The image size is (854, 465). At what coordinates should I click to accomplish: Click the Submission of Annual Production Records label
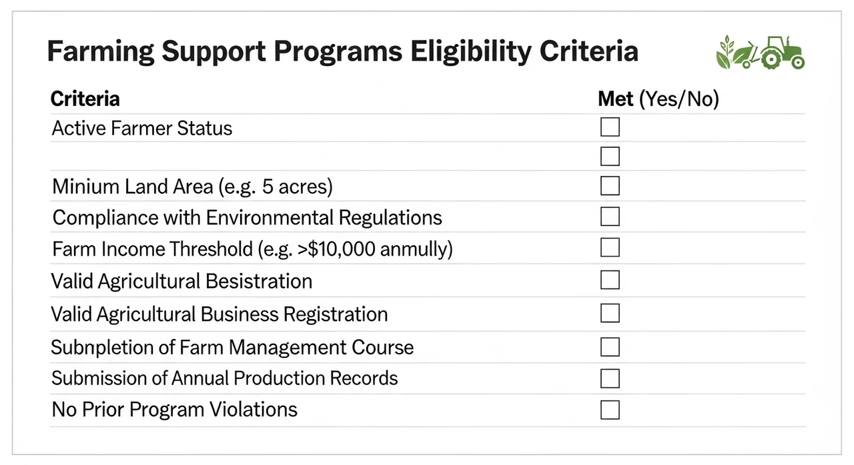click(225, 378)
